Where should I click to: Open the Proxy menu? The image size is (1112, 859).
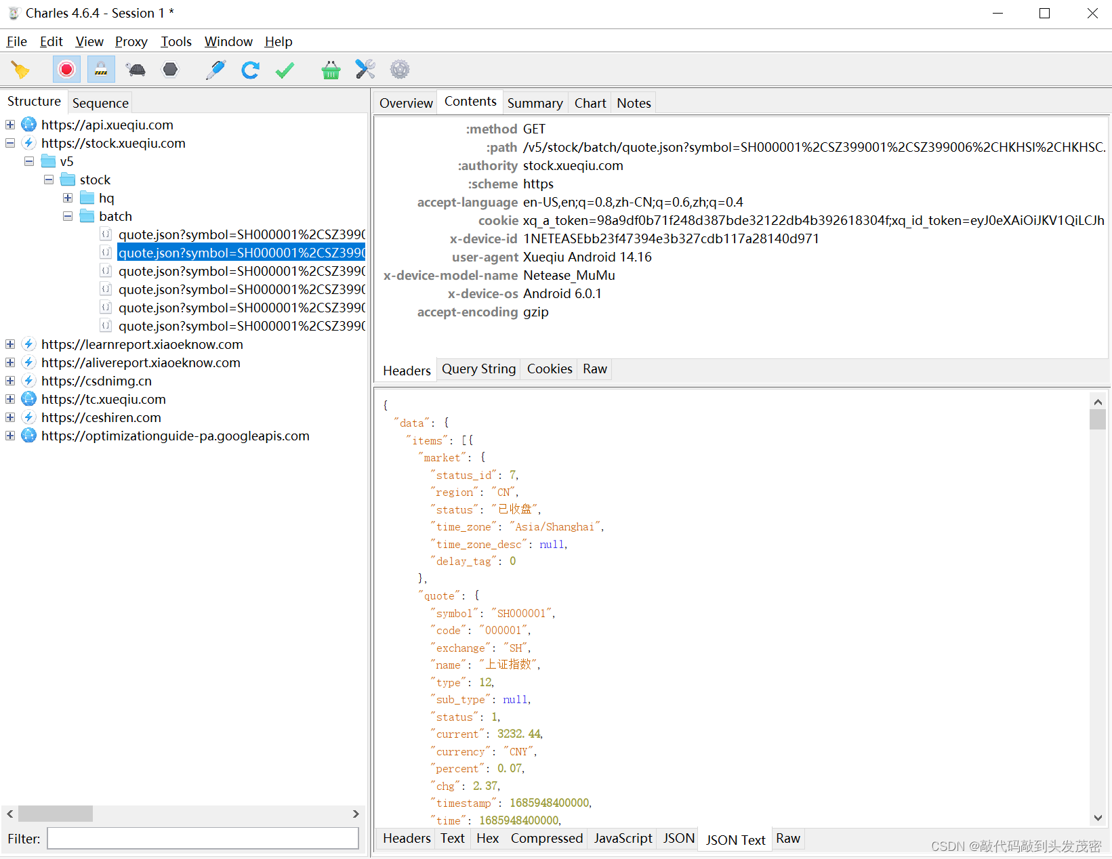point(131,41)
